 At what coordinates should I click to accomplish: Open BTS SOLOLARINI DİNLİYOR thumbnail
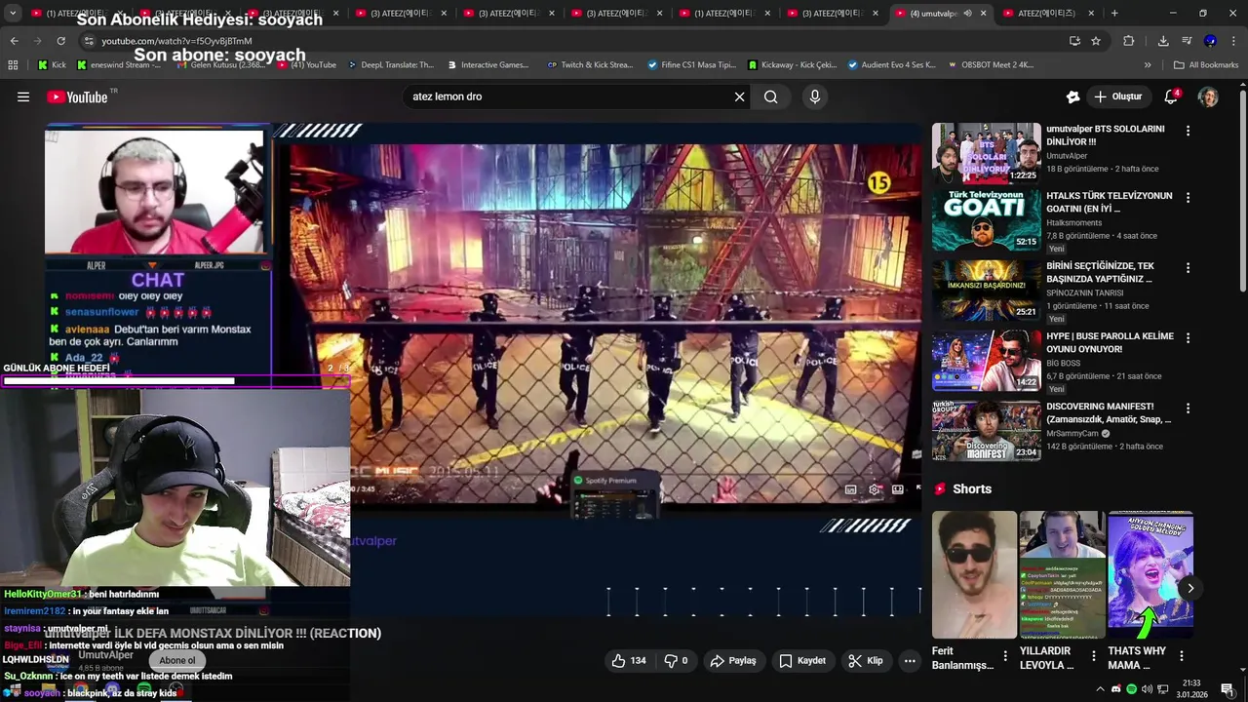(986, 153)
